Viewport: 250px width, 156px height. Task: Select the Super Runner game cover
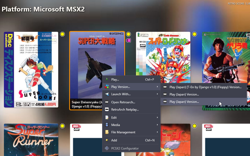(x=31, y=140)
